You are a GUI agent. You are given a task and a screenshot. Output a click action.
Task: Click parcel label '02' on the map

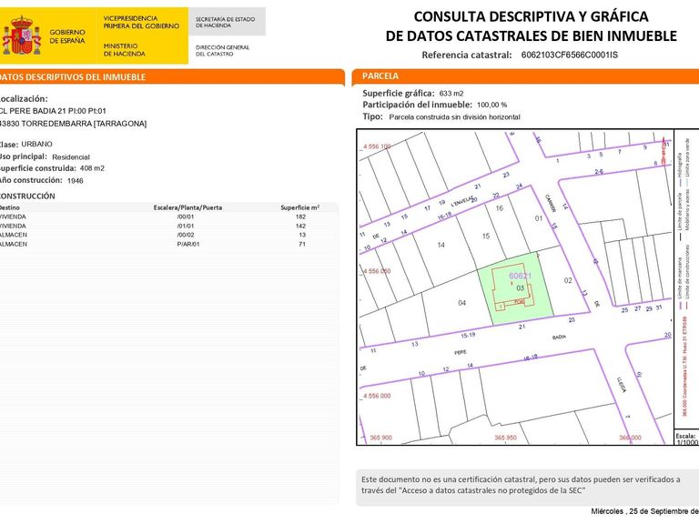[568, 281]
